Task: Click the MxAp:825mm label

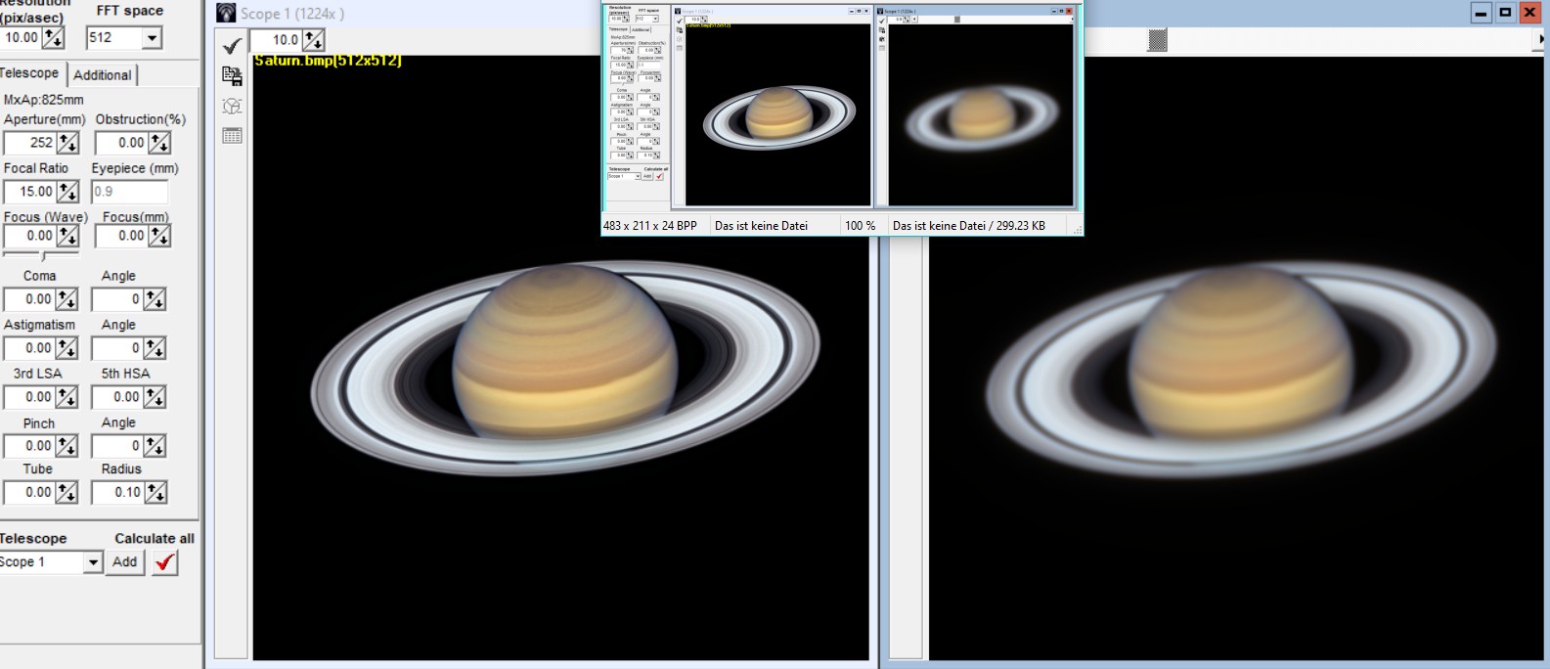Action: point(43,100)
